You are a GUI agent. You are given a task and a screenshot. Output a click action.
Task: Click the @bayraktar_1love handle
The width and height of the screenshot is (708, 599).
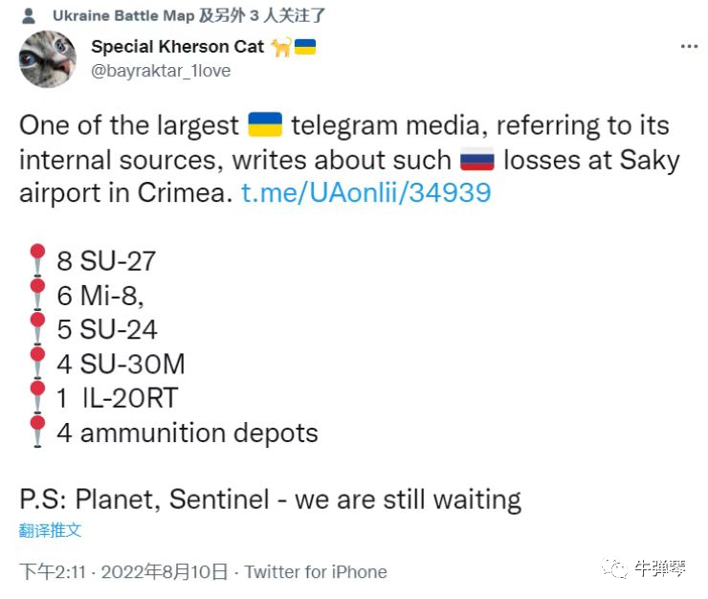[161, 71]
